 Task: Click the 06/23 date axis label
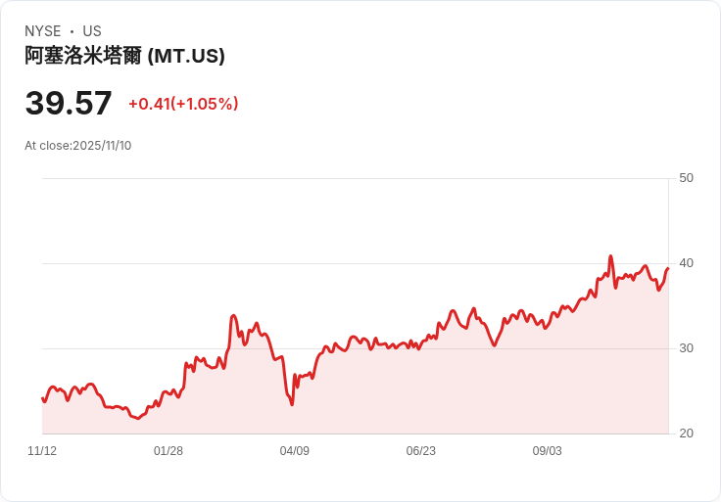(420, 451)
